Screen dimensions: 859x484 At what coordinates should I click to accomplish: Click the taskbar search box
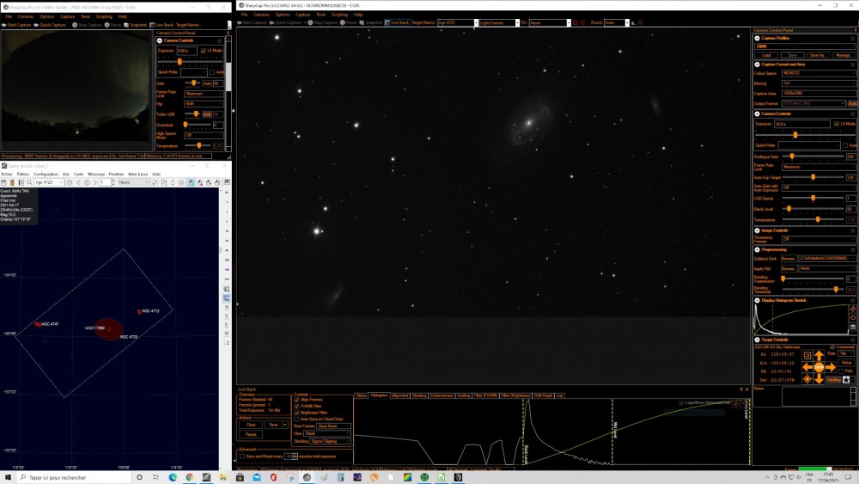pos(74,477)
